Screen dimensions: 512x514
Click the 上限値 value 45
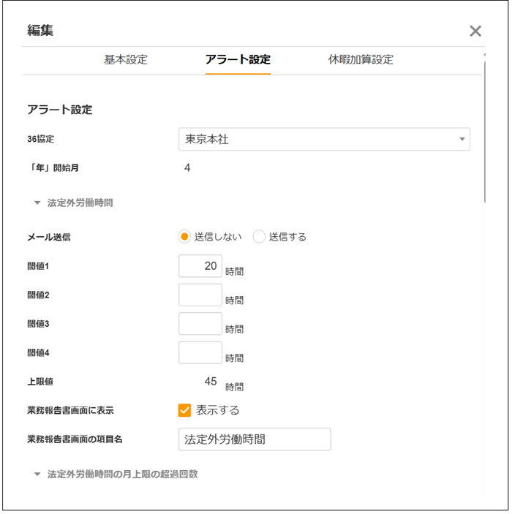coord(211,382)
